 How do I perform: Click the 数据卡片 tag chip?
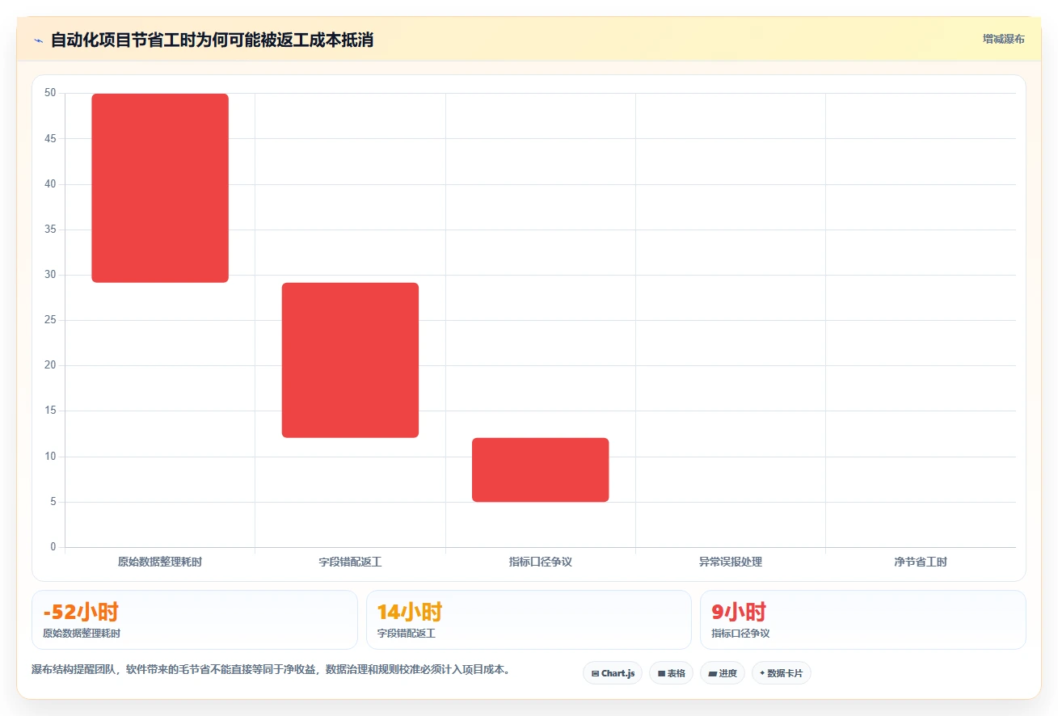click(x=781, y=673)
